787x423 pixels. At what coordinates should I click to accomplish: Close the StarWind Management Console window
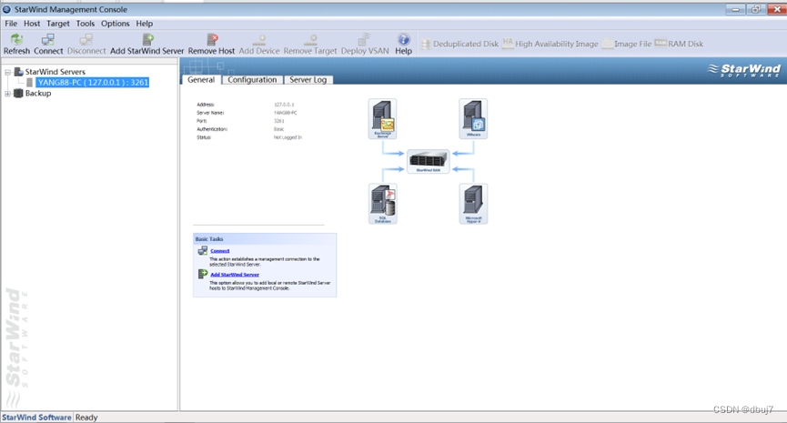(777, 9)
